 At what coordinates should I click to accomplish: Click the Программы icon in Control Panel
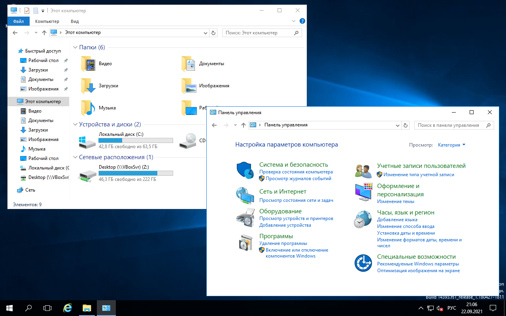click(245, 242)
